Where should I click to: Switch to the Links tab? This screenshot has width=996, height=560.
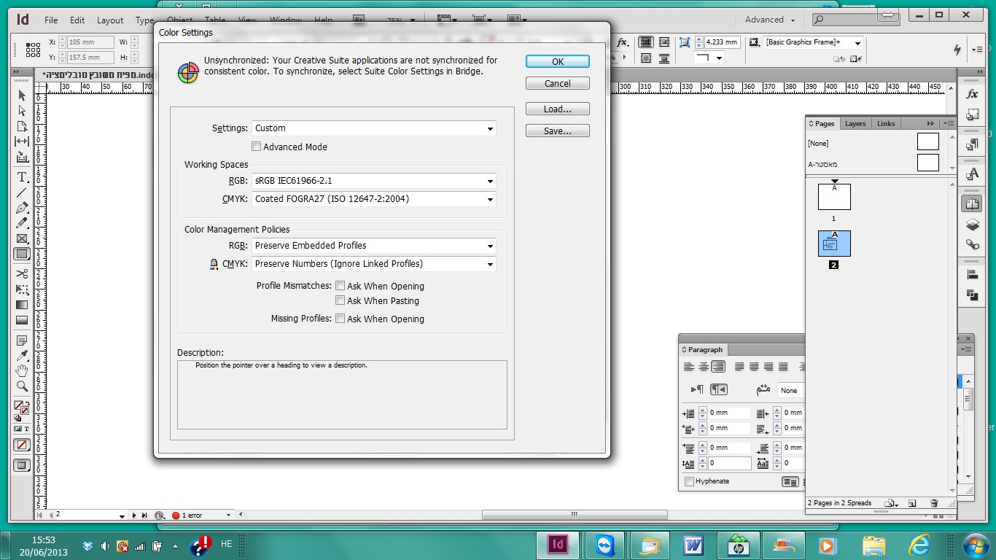click(886, 124)
